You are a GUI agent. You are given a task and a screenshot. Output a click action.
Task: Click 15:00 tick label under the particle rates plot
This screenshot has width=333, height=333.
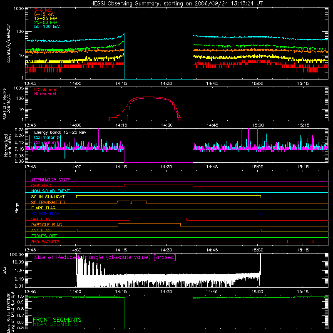point(258,125)
